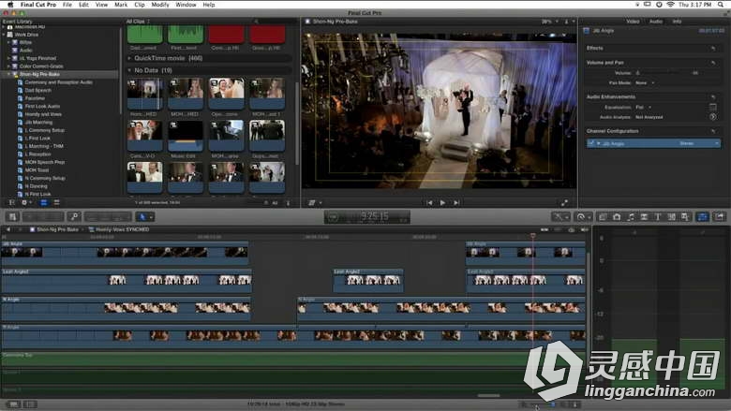Click the Share export icon

coord(720,217)
